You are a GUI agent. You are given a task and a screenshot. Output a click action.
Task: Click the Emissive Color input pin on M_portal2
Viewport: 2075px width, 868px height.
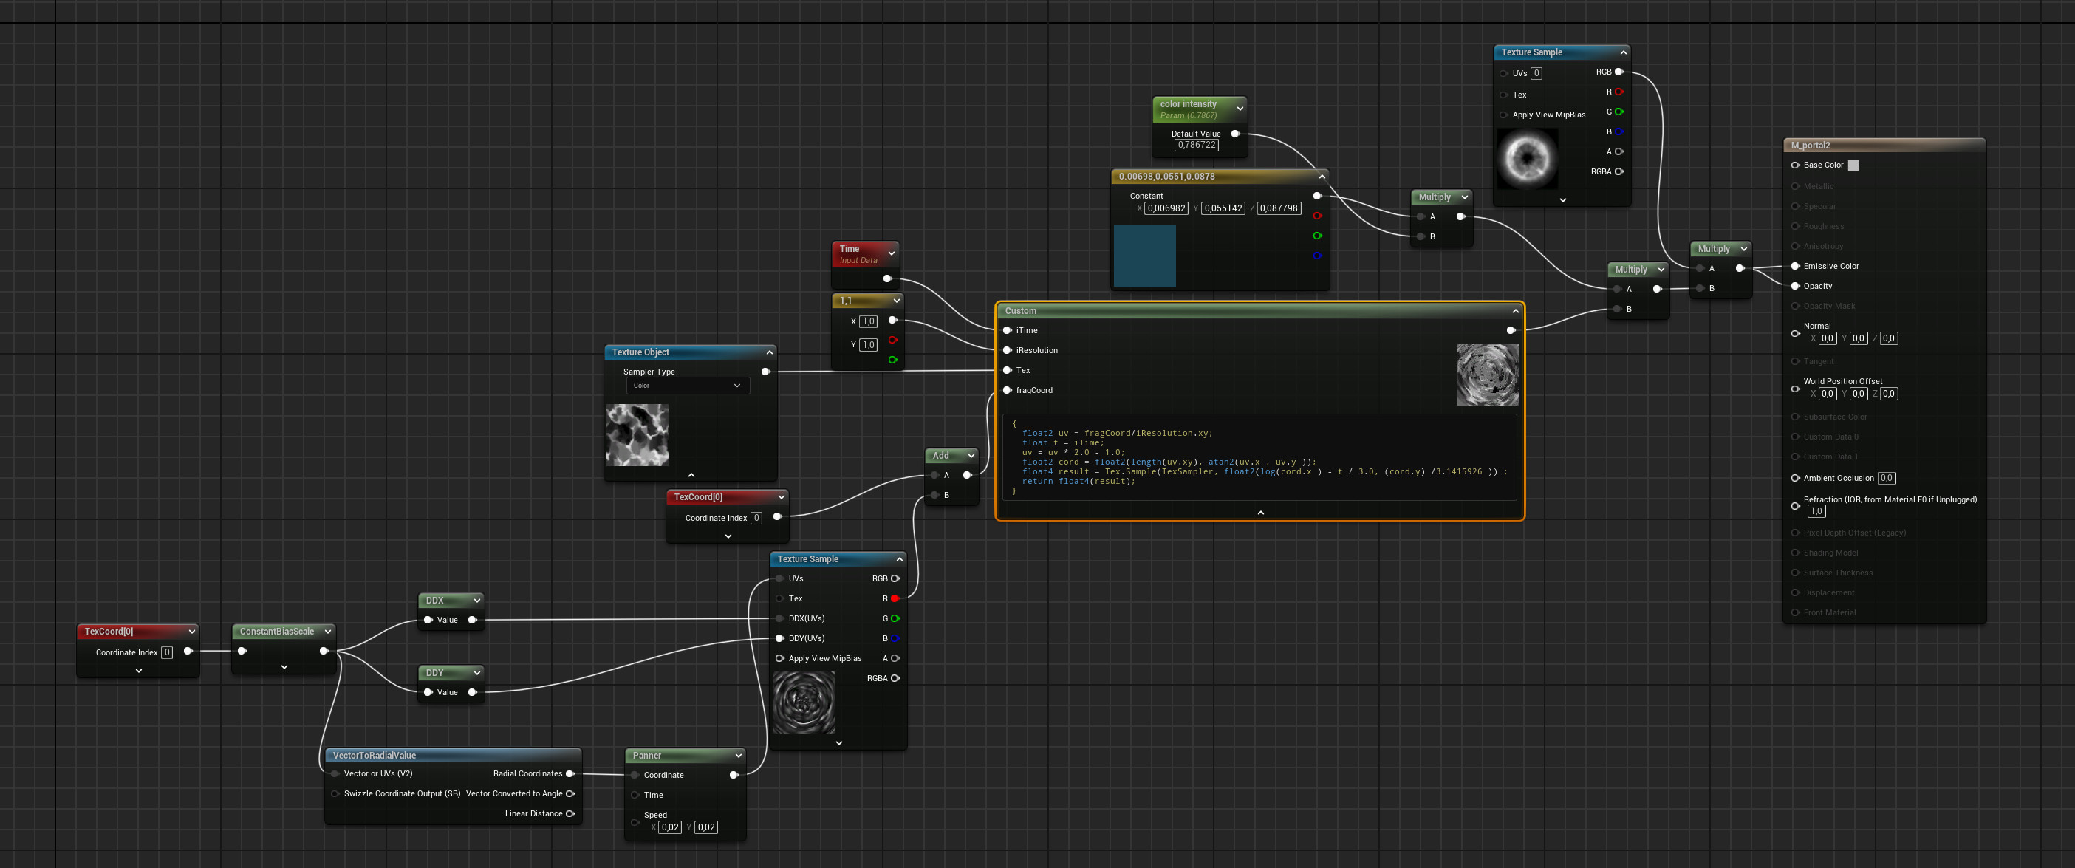pyautogui.click(x=1796, y=266)
